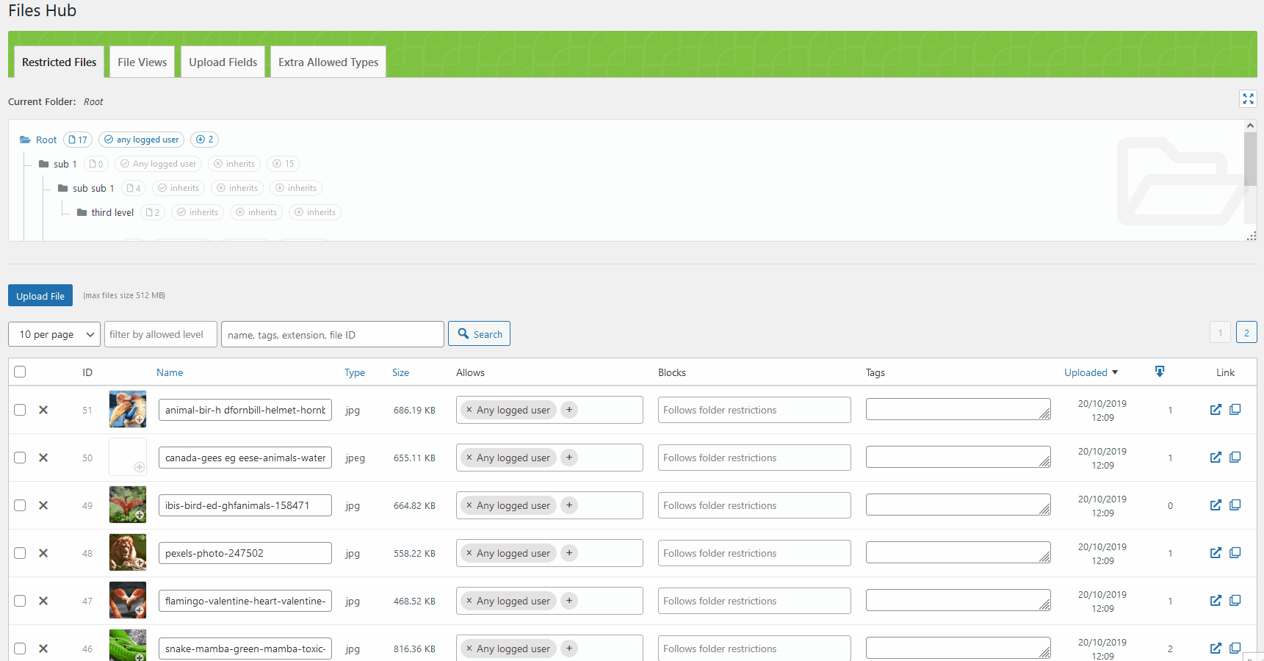
Task: Open the sub sub 1 folder icon
Action: coord(63,188)
